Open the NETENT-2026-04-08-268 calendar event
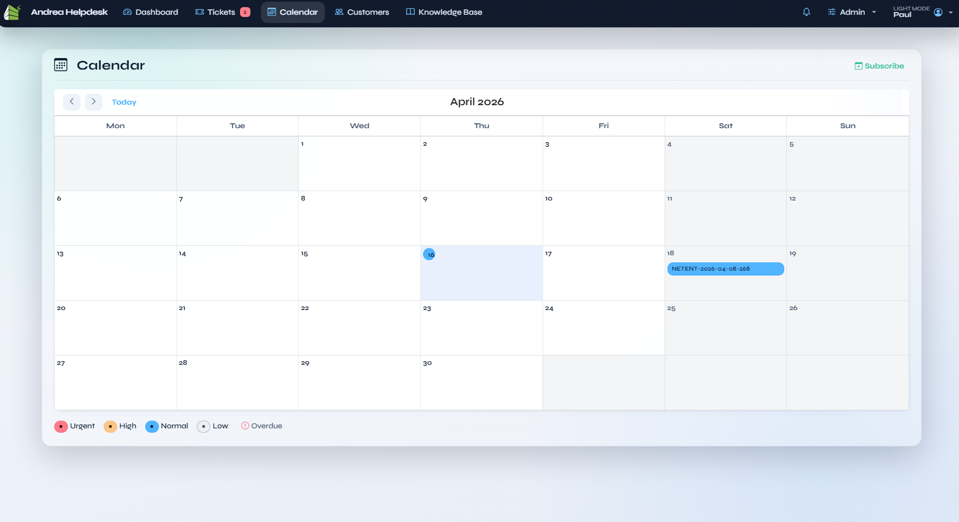 [725, 269]
